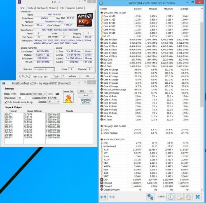The width and height of the screenshot is (206, 203).
Task: Select the Vcore sensor row
Action: point(145,156)
